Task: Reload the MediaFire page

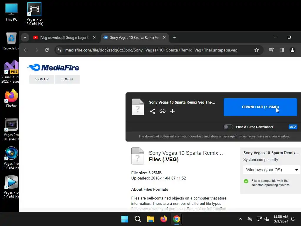Action: 47,50
